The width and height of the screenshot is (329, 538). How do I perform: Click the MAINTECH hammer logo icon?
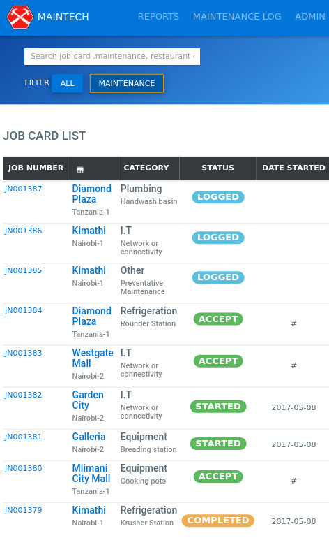point(20,17)
